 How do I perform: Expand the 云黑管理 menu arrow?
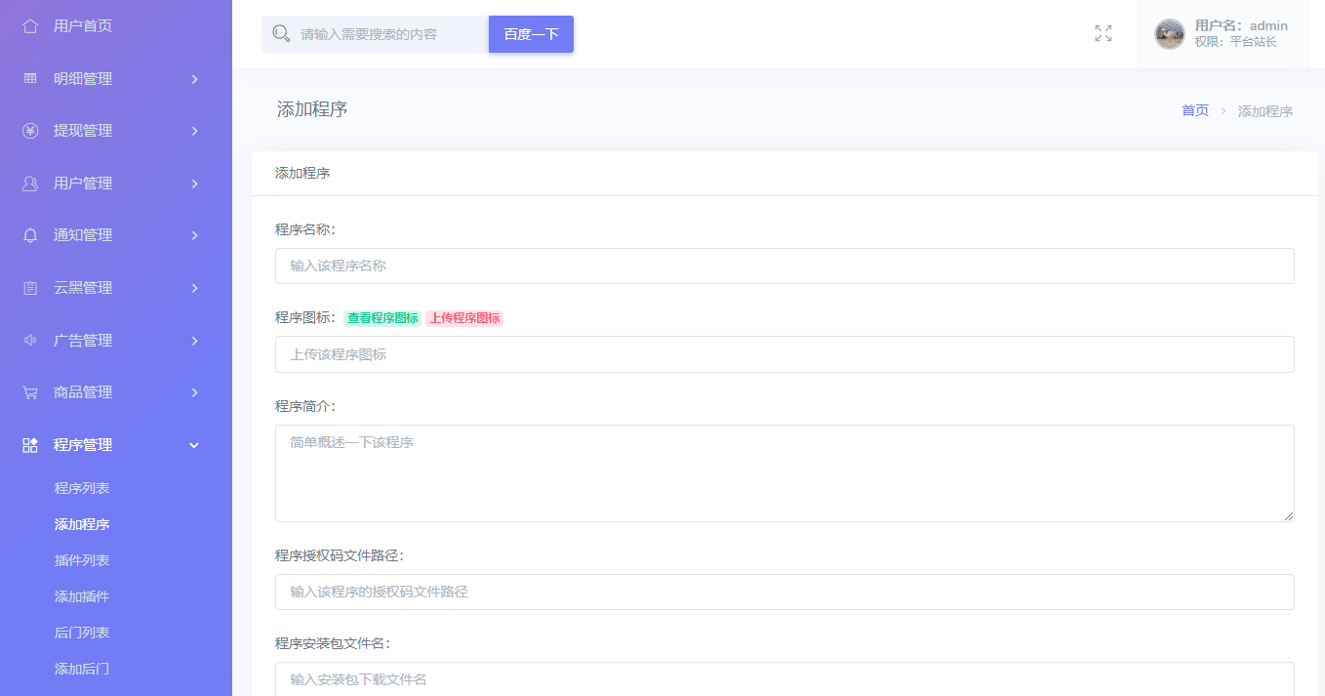point(194,288)
